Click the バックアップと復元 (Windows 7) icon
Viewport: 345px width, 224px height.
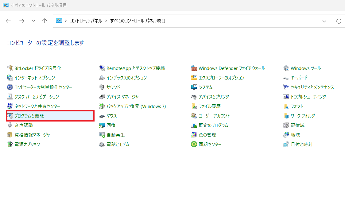[x=102, y=106]
